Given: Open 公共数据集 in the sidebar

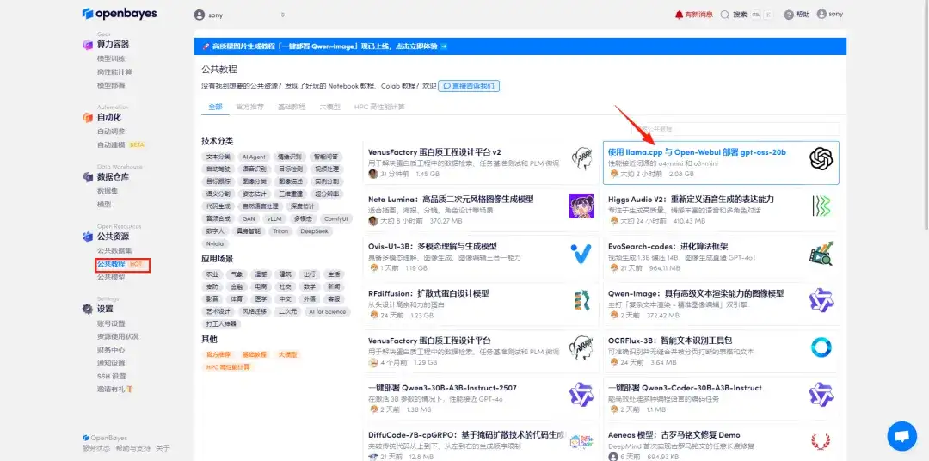Looking at the screenshot, I should pyautogui.click(x=115, y=250).
